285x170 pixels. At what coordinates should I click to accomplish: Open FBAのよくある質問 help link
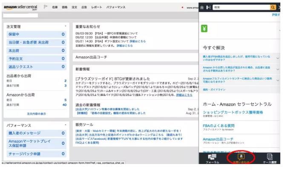click(219, 126)
